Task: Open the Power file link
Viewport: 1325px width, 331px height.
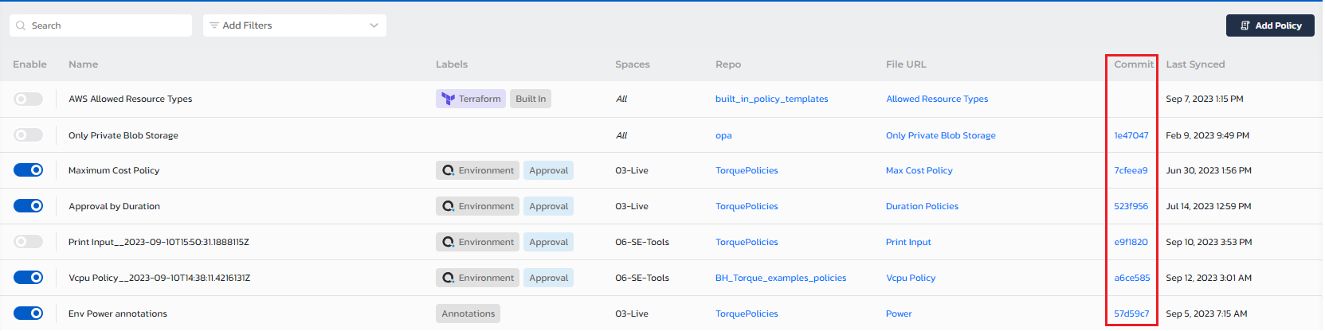Action: 899,313
